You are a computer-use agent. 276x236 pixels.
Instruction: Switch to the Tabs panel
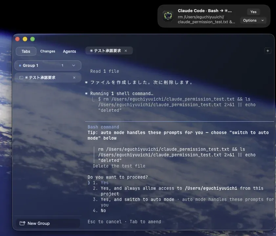point(26,51)
